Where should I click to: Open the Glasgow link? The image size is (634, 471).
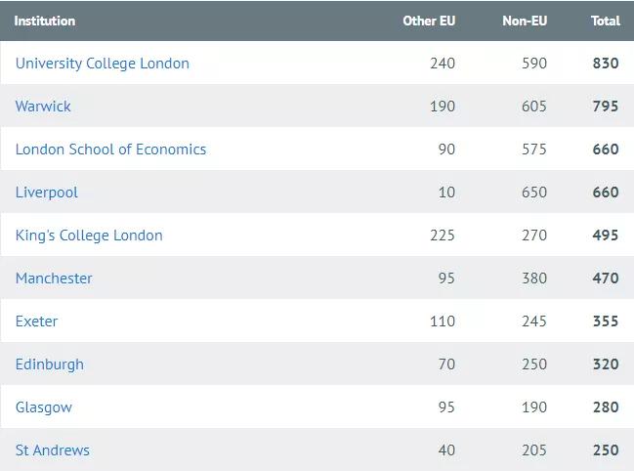[44, 407]
